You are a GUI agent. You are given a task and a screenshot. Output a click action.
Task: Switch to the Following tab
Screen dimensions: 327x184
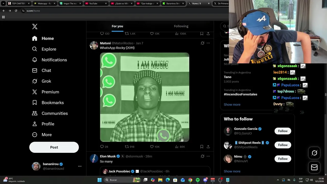pos(181,26)
